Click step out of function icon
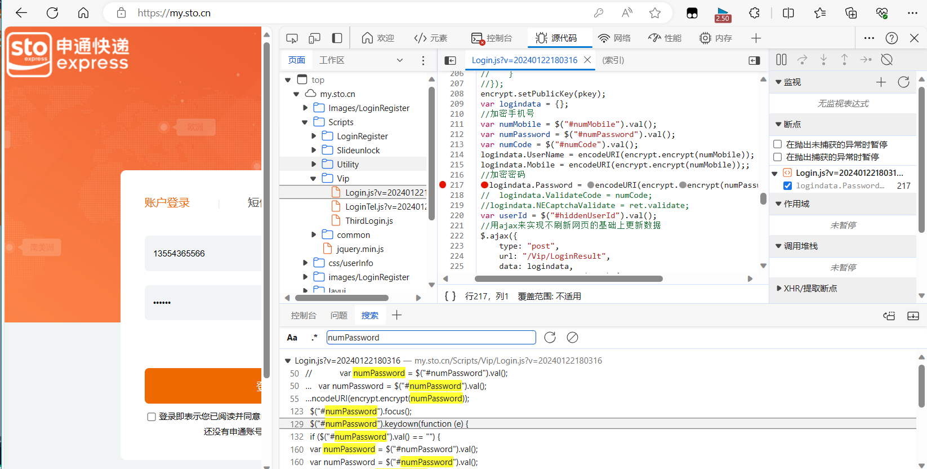The width and height of the screenshot is (927, 469). (x=844, y=60)
